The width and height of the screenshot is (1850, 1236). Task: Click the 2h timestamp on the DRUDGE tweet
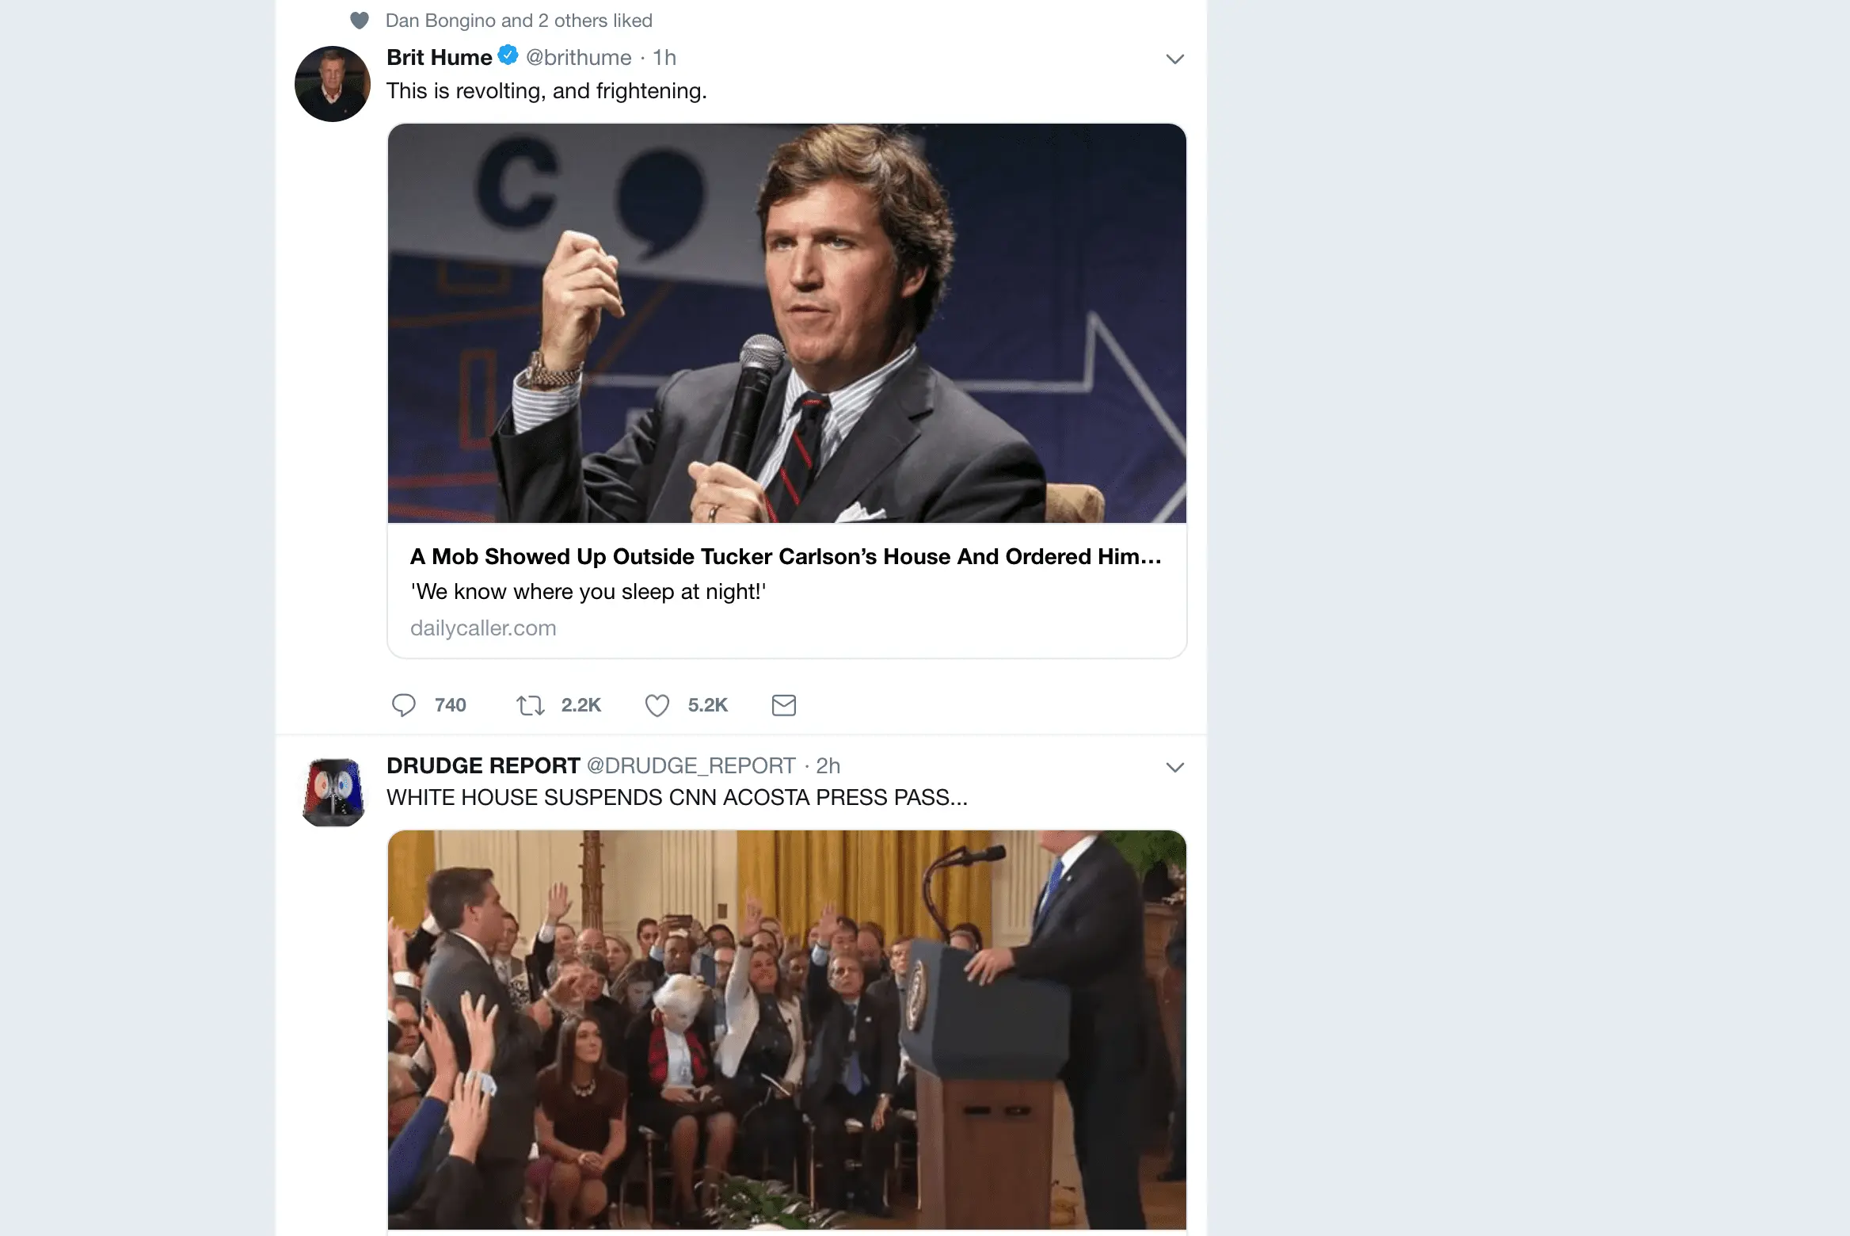pos(828,765)
